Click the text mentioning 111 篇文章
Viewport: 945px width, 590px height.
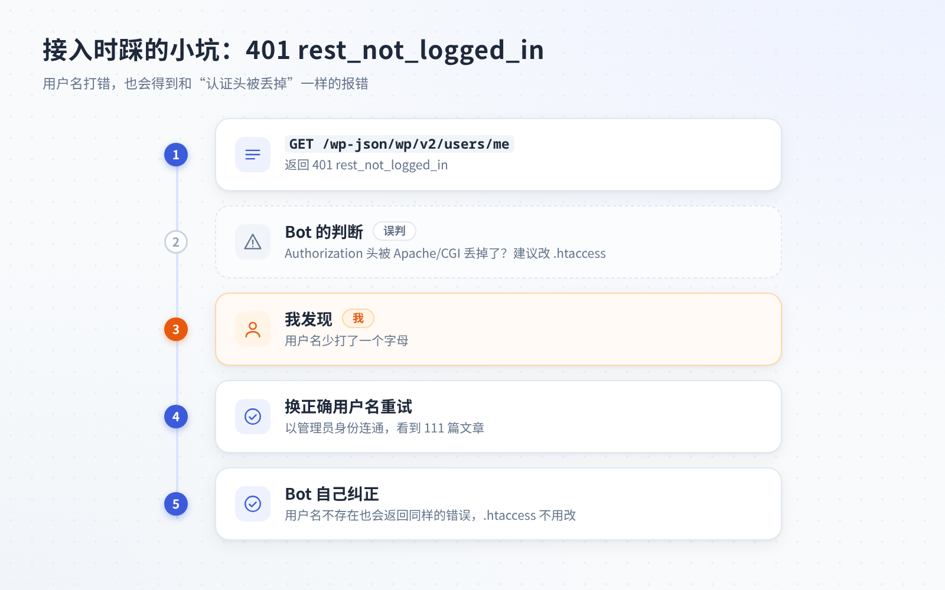(x=384, y=428)
